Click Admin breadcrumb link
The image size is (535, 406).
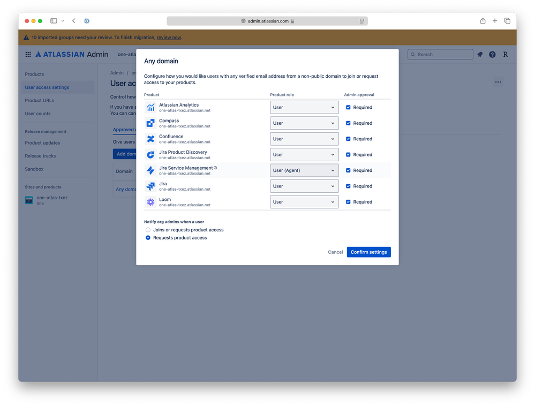tap(117, 73)
